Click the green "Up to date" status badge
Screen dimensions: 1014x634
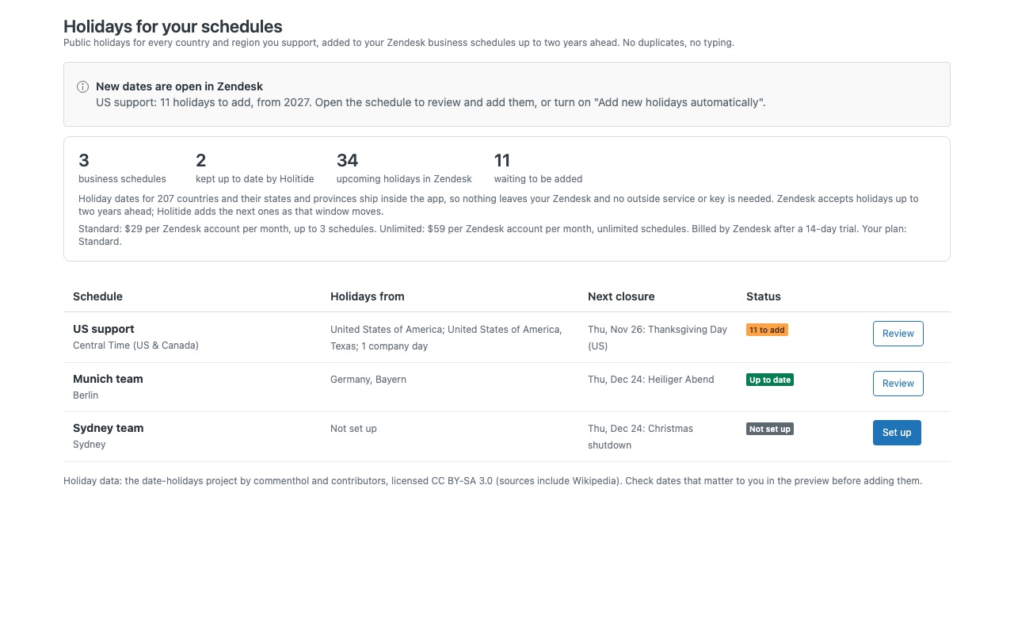(x=770, y=380)
